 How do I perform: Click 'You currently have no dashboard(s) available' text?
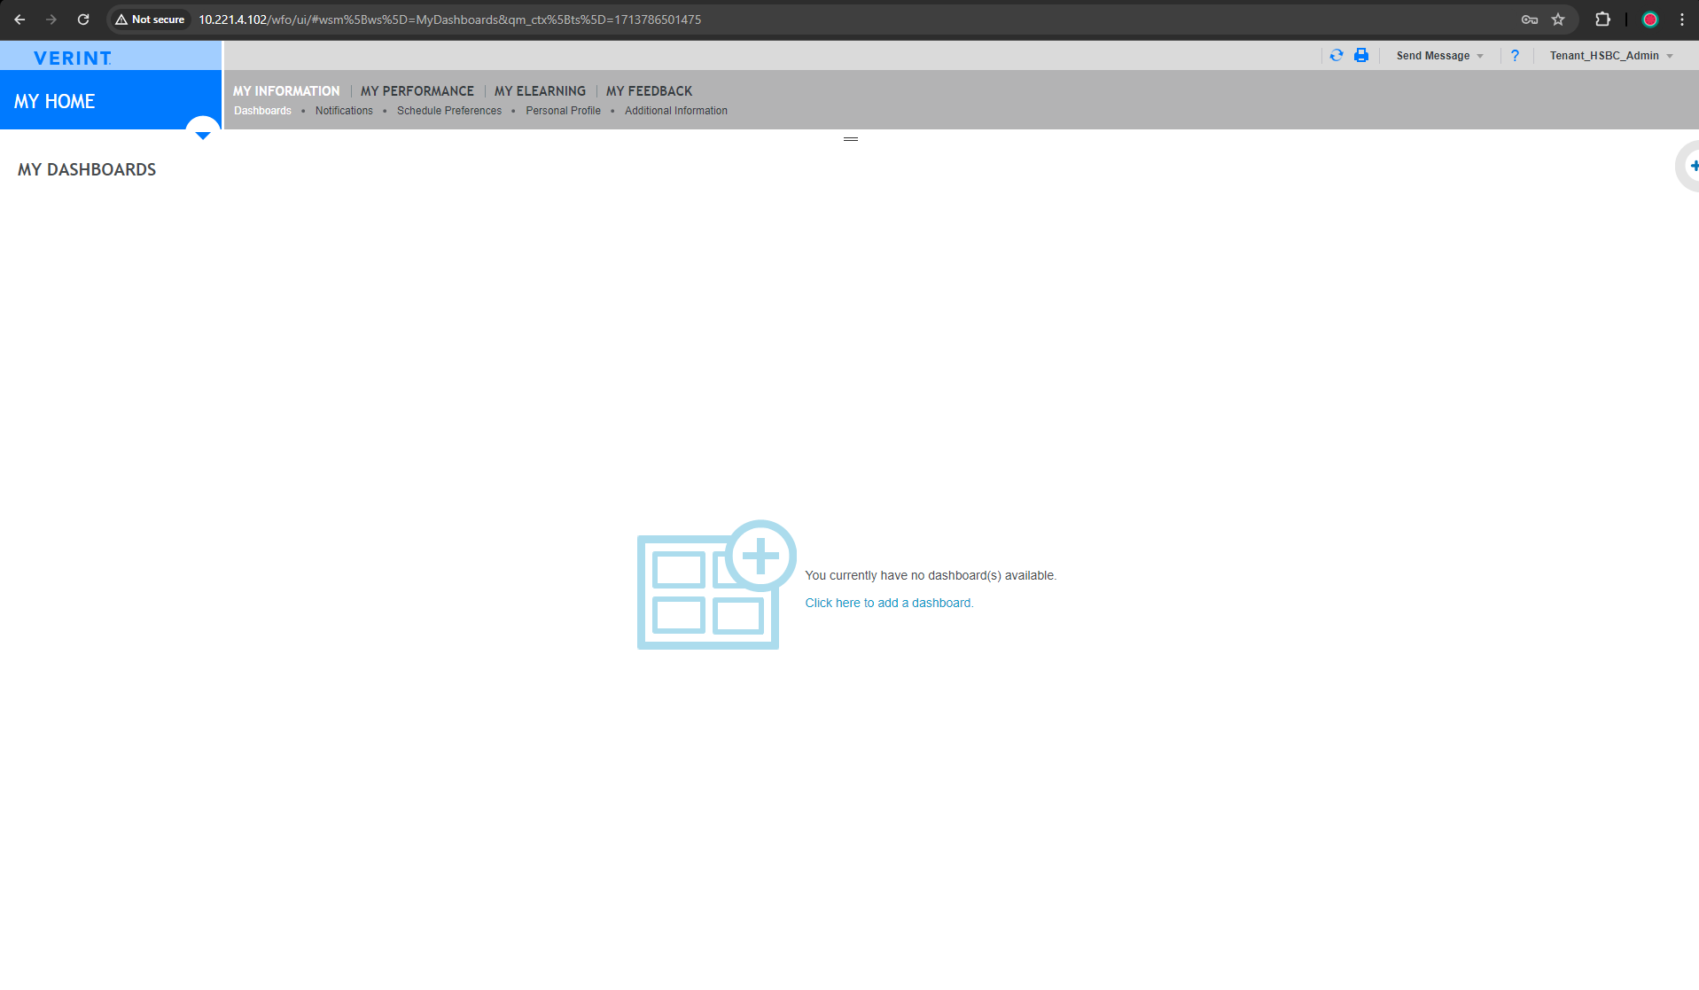coord(931,575)
